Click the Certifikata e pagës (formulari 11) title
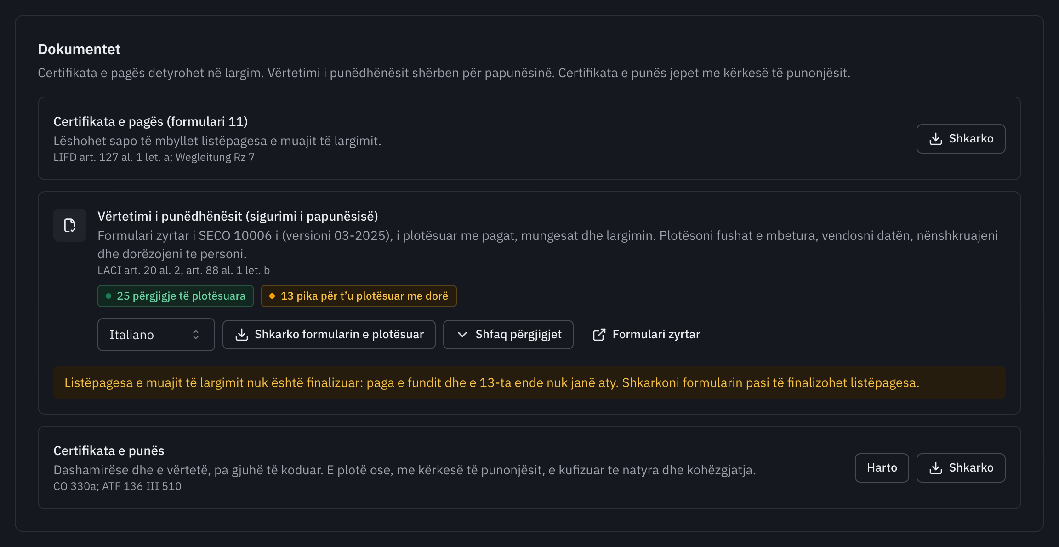Image resolution: width=1059 pixels, height=547 pixels. [x=151, y=121]
